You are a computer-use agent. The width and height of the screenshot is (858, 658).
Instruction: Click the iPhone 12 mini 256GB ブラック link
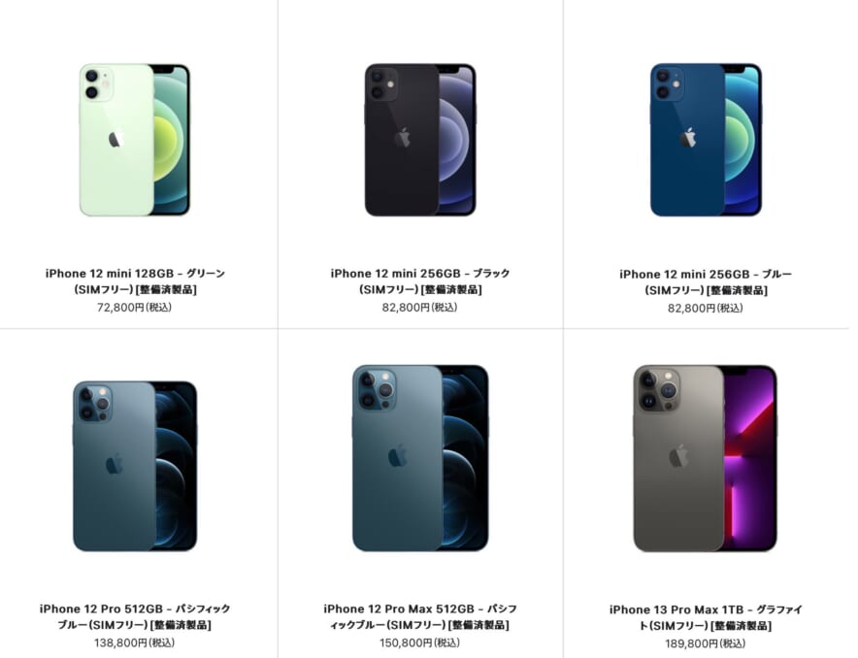point(420,281)
